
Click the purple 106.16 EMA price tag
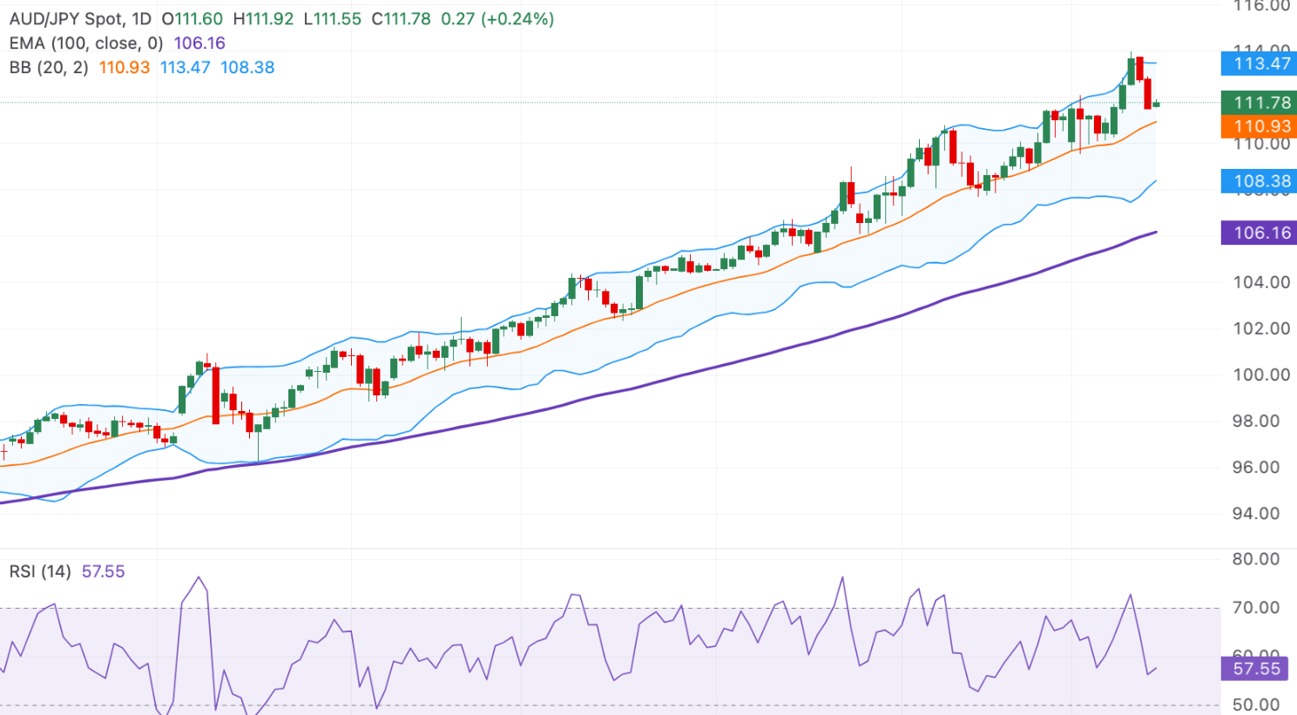click(x=1261, y=233)
